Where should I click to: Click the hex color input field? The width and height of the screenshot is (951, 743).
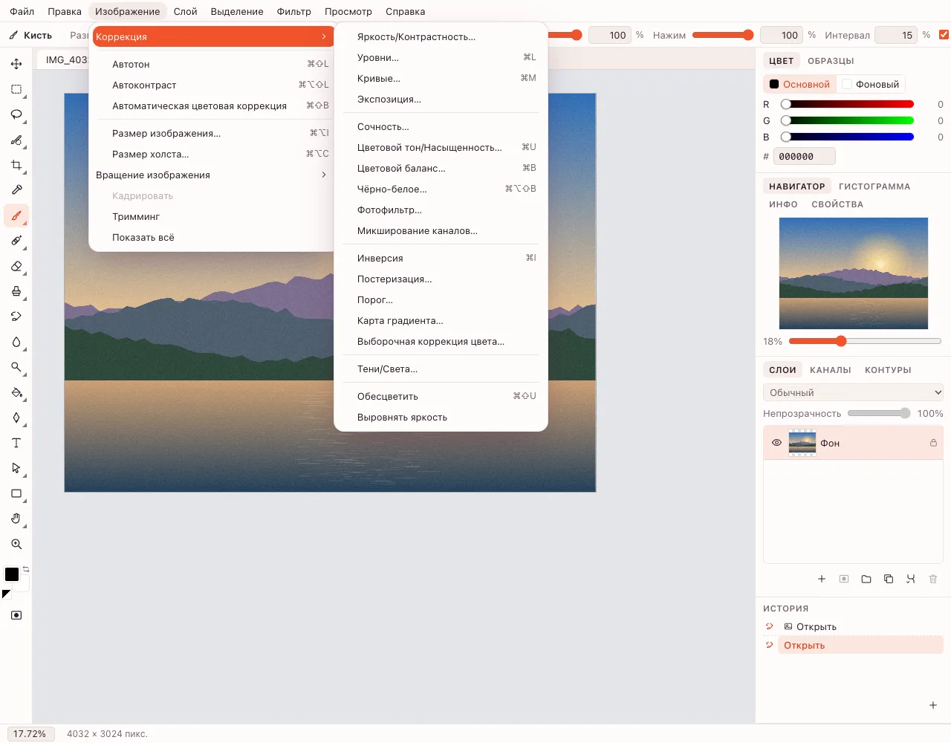click(x=805, y=156)
